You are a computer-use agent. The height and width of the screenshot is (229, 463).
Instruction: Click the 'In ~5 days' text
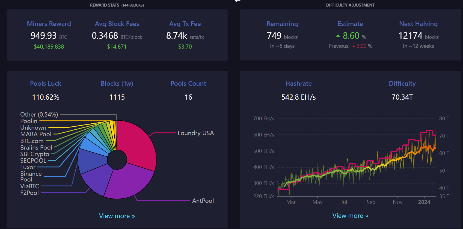point(282,46)
